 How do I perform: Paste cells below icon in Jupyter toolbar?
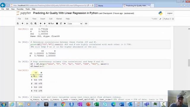(36, 23)
